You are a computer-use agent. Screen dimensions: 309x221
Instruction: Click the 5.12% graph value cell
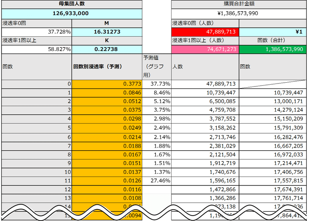click(x=157, y=102)
